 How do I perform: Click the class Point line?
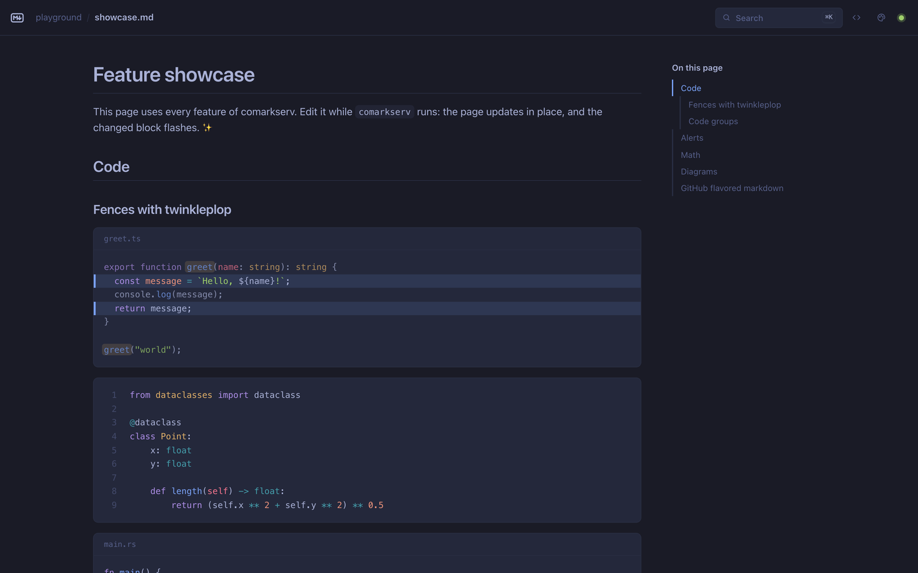click(161, 436)
